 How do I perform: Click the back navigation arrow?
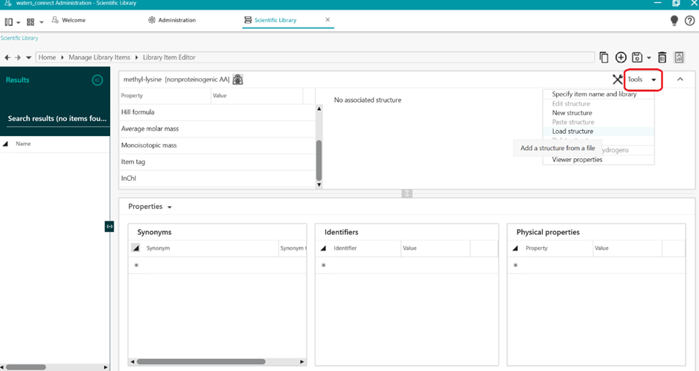pos(7,57)
